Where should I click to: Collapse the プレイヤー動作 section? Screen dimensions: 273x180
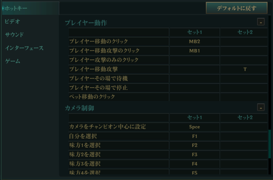point(261,22)
